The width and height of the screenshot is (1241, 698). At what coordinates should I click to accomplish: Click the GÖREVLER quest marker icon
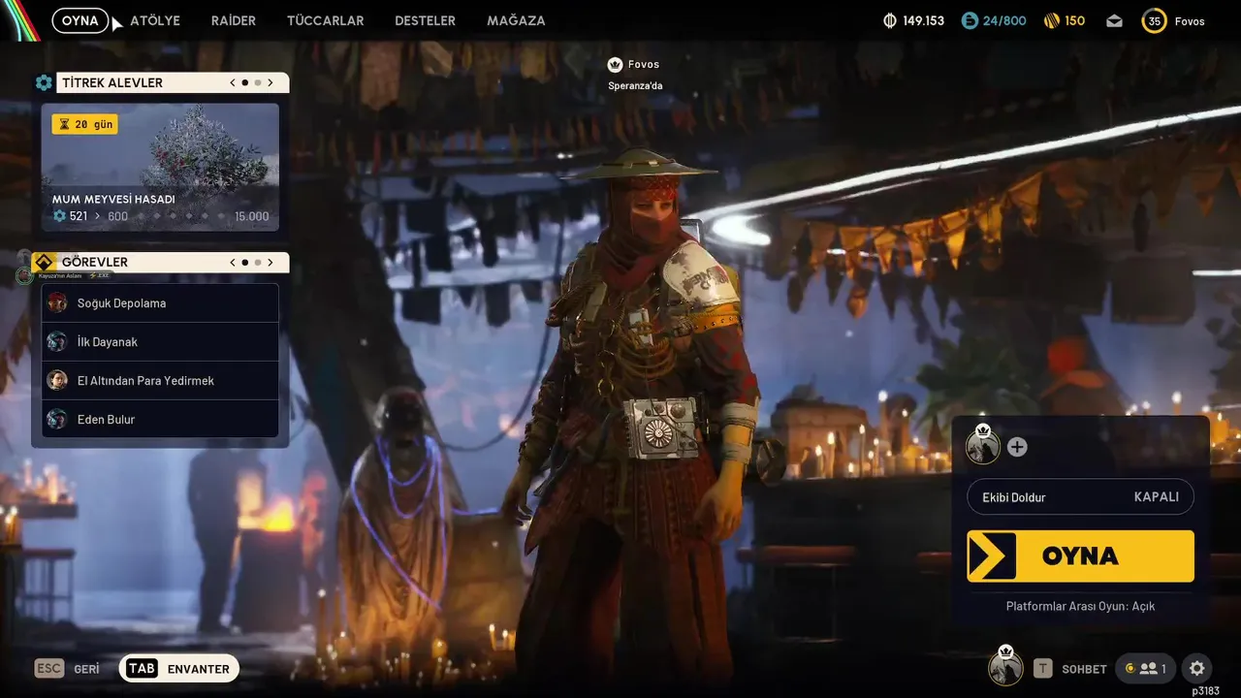coord(44,263)
